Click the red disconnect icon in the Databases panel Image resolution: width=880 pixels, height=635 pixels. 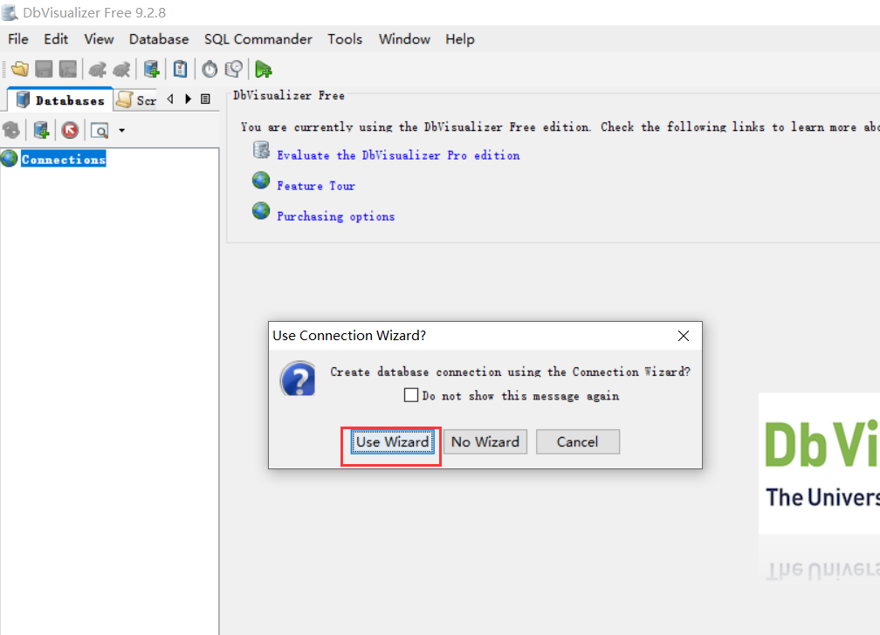tap(69, 129)
